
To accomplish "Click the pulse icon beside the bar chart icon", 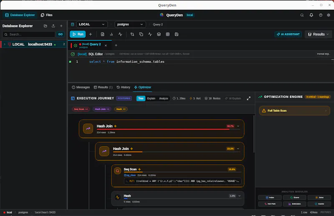I will tap(120, 34).
